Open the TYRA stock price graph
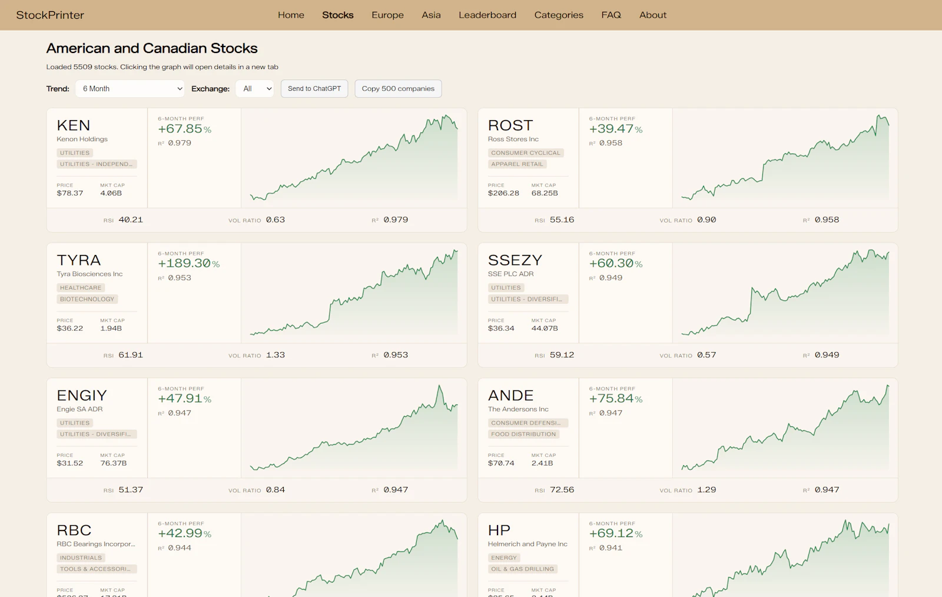 coord(354,293)
